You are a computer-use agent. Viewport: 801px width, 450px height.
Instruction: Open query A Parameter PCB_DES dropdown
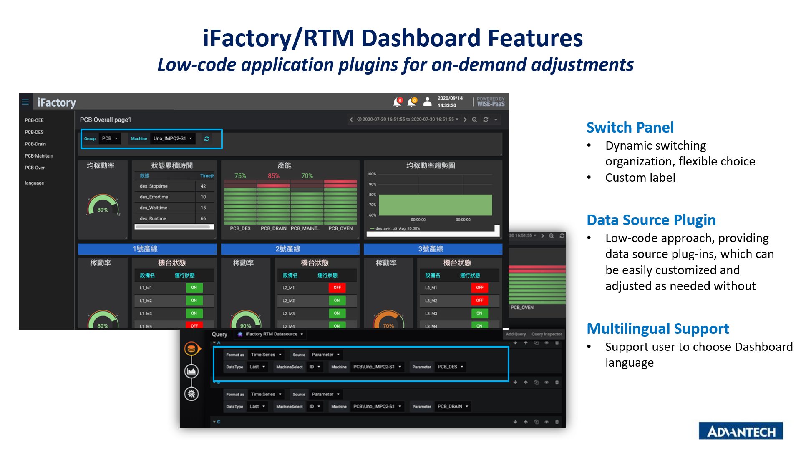(450, 367)
